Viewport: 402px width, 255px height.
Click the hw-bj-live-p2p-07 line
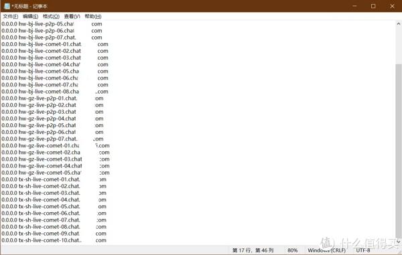(x=52, y=37)
